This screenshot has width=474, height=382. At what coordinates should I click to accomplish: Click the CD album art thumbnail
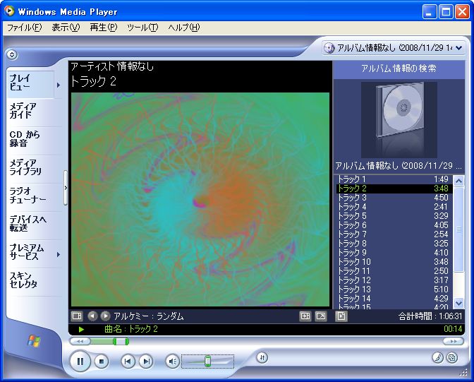[399, 120]
